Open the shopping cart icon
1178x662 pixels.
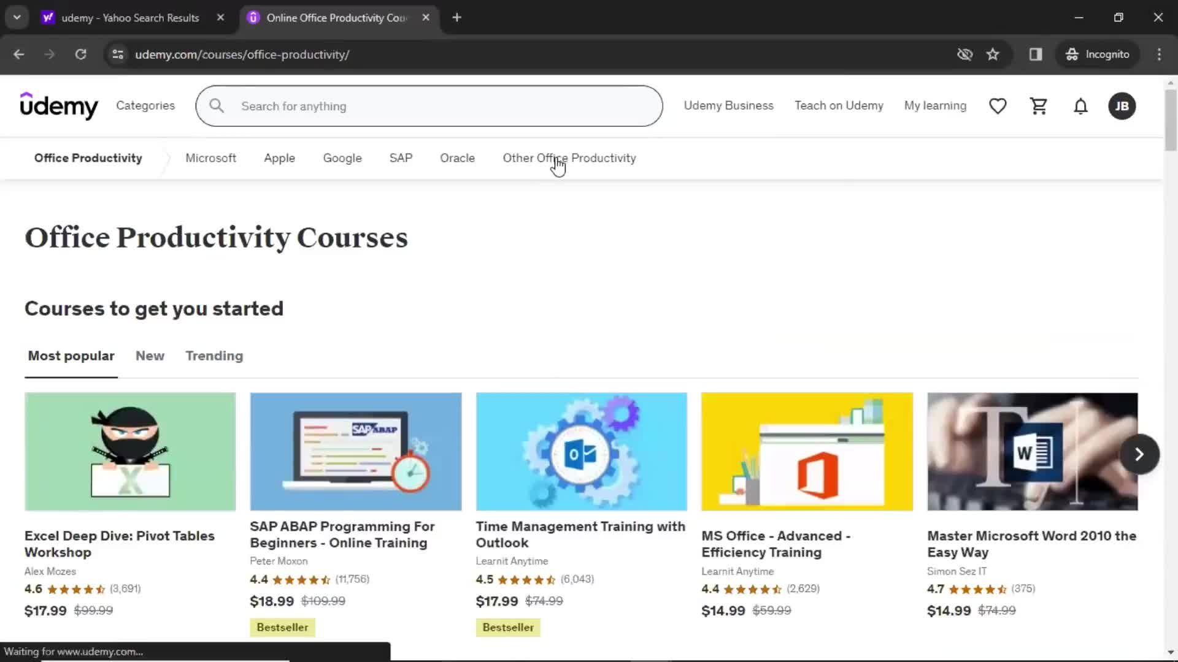click(x=1039, y=106)
